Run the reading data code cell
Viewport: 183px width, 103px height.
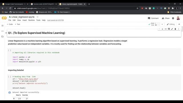(9, 77)
